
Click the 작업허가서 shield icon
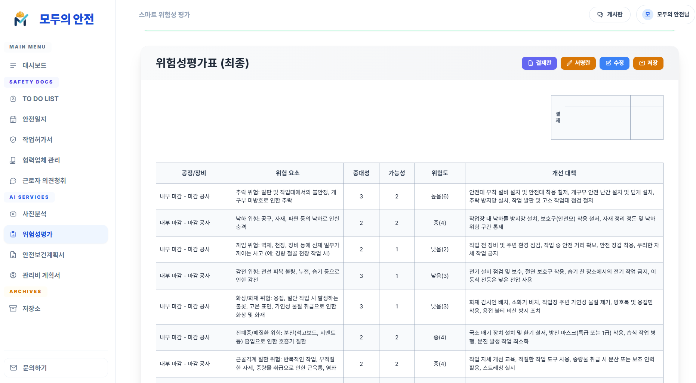pyautogui.click(x=13, y=140)
